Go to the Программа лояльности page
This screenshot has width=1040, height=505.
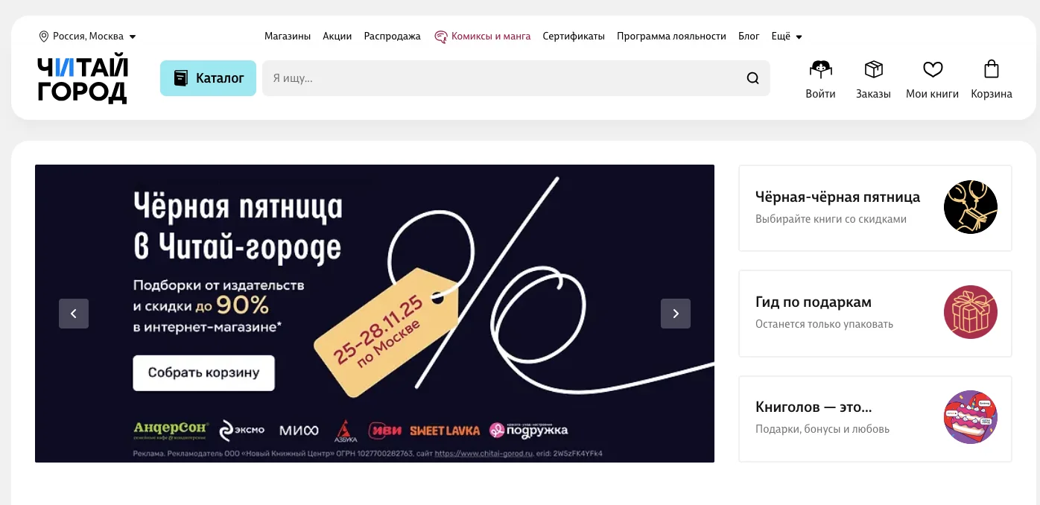[x=671, y=36]
